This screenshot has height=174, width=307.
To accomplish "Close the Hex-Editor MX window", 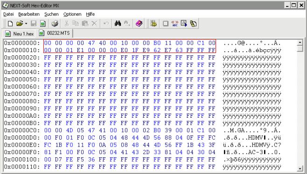I will tap(301, 6).
